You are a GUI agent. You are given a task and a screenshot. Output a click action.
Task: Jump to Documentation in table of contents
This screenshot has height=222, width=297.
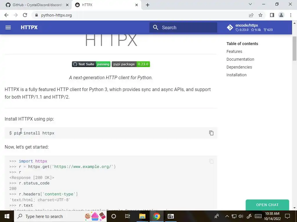pyautogui.click(x=240, y=59)
